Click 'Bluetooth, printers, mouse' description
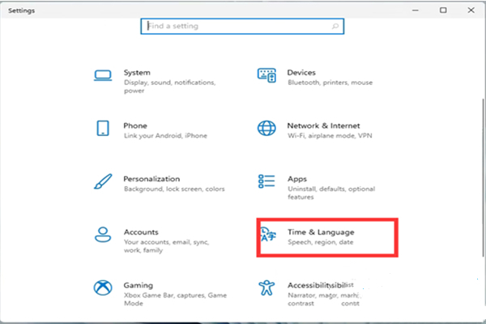 tap(330, 83)
